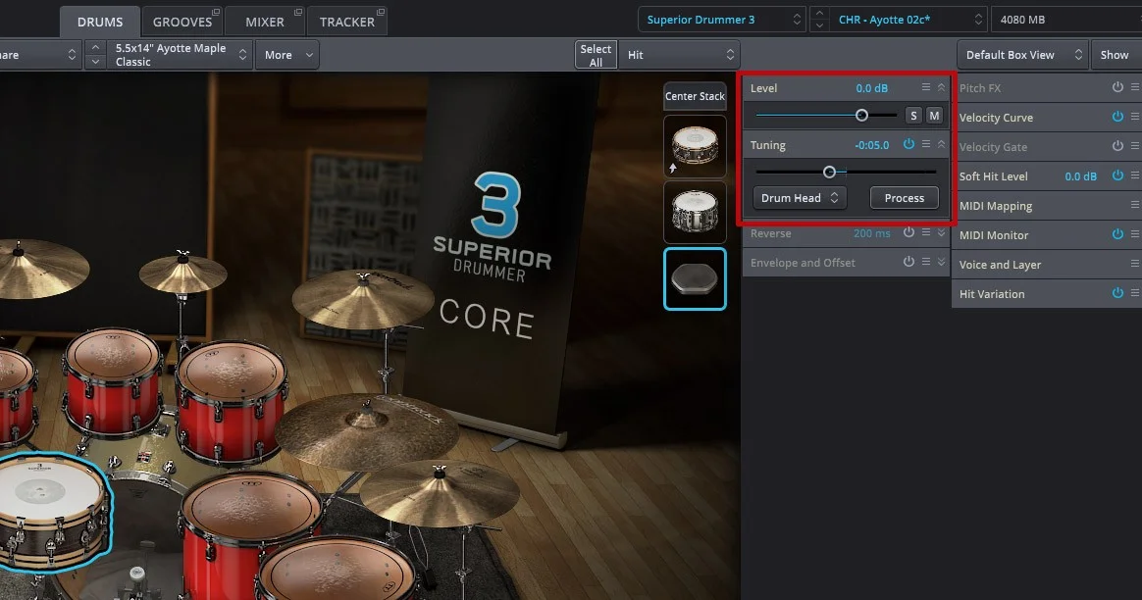1142x600 pixels.
Task: Open Superior Drummer 3 library dropdown
Action: click(x=722, y=20)
